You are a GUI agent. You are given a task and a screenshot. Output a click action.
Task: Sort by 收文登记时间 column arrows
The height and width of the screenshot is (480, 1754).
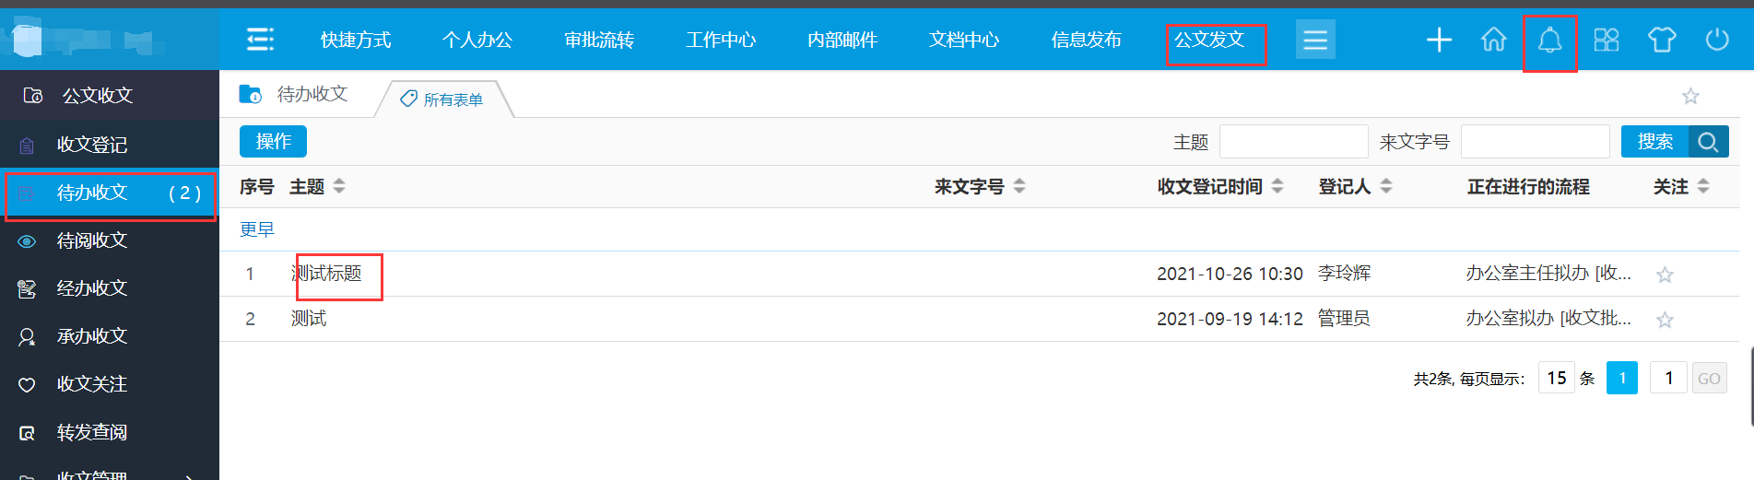coord(1277,187)
